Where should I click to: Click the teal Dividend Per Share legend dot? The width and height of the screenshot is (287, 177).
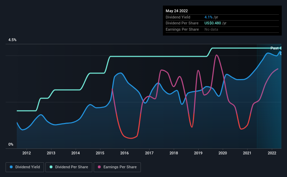51,167
